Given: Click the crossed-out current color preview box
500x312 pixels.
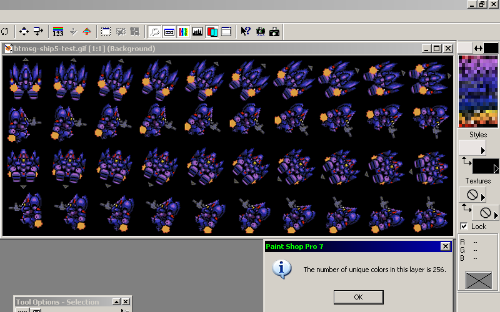Looking at the screenshot, I should click(478, 280).
